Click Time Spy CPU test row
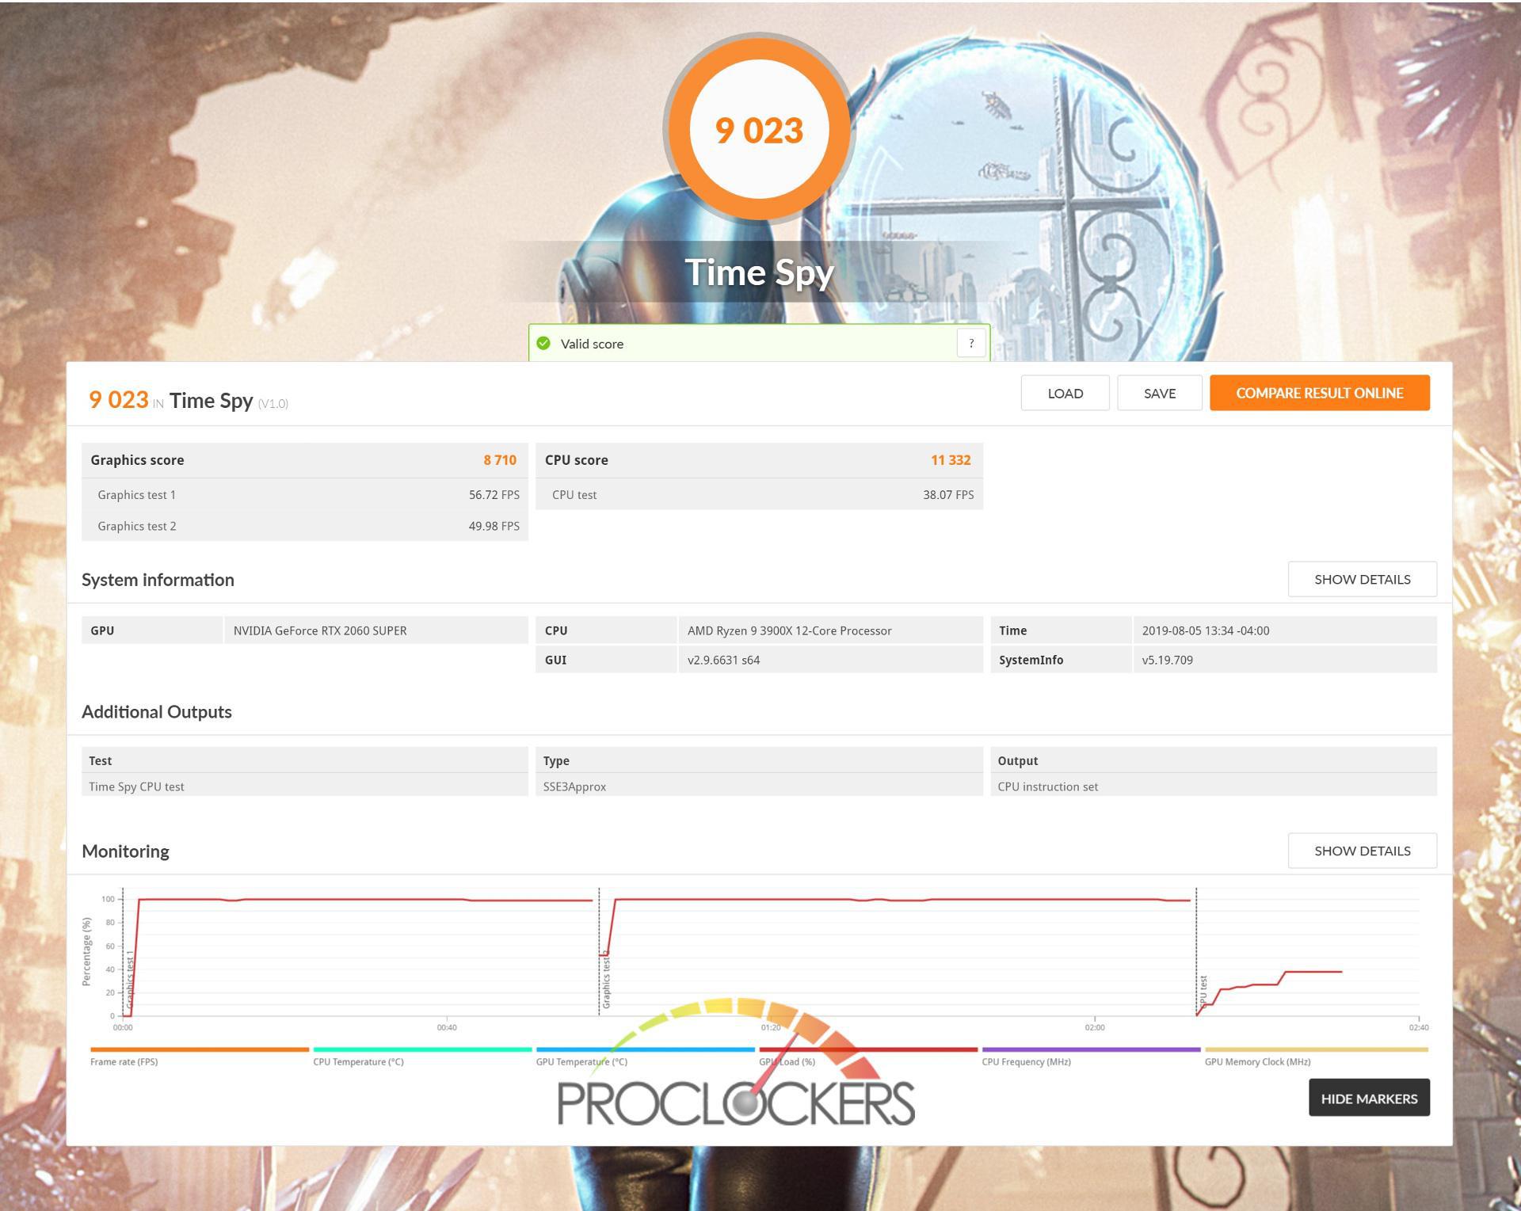 305,786
